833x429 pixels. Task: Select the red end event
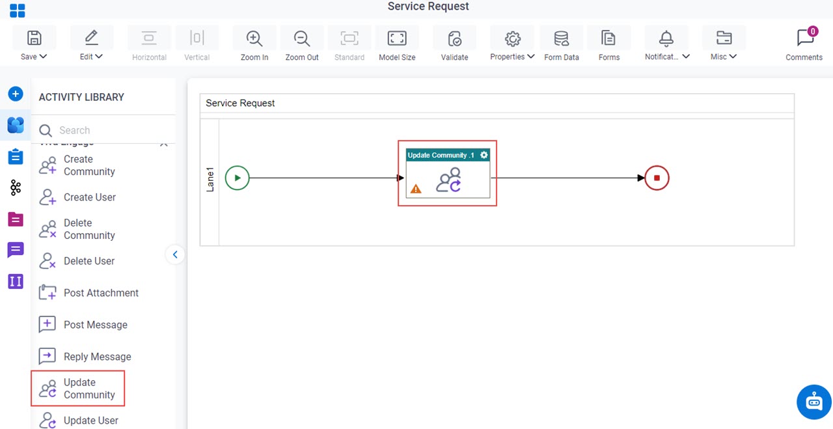click(x=657, y=178)
